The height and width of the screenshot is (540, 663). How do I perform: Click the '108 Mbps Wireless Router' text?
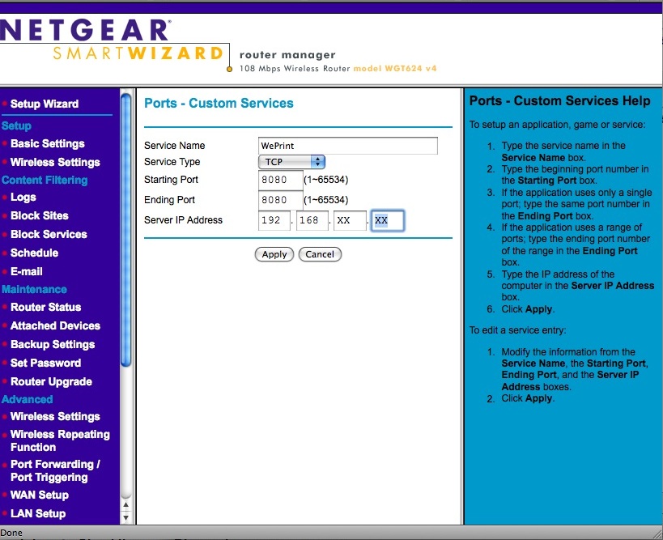[295, 69]
